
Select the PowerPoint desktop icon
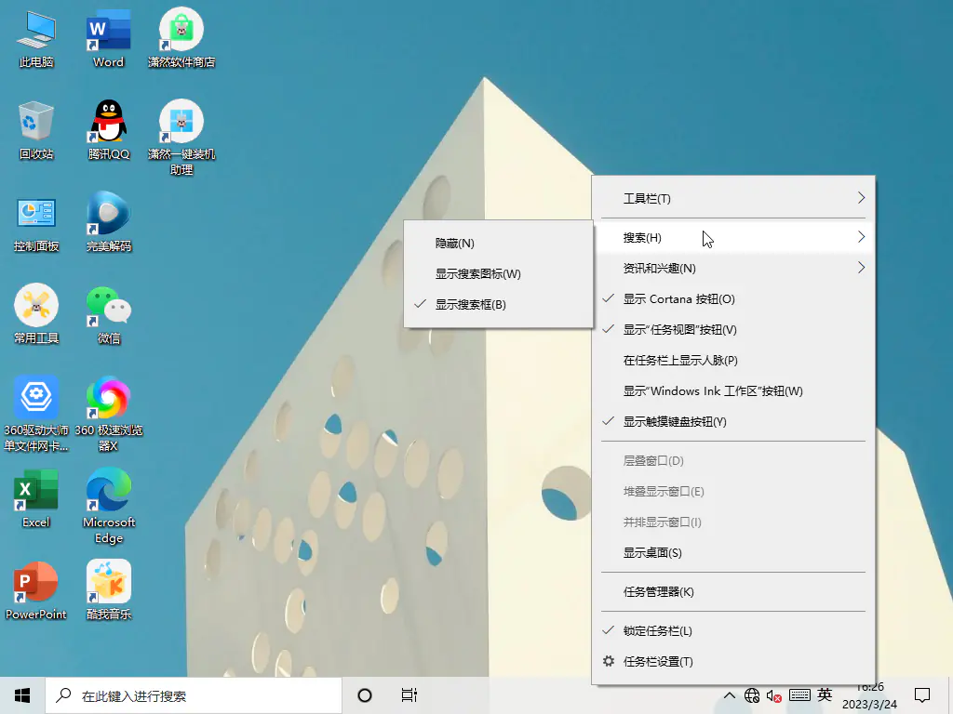[36, 582]
